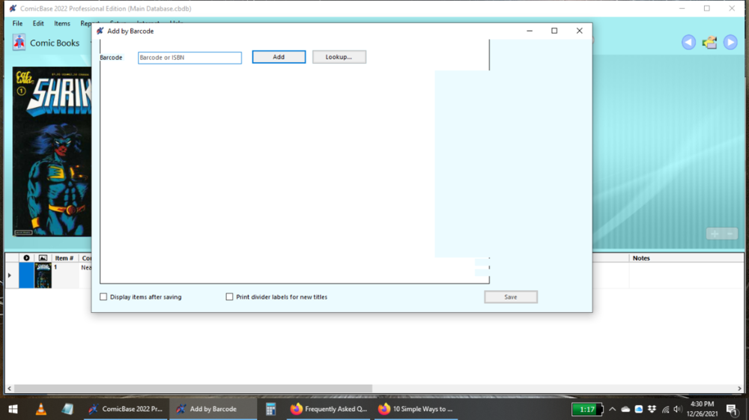
Task: Open the Items menu
Action: click(x=62, y=24)
